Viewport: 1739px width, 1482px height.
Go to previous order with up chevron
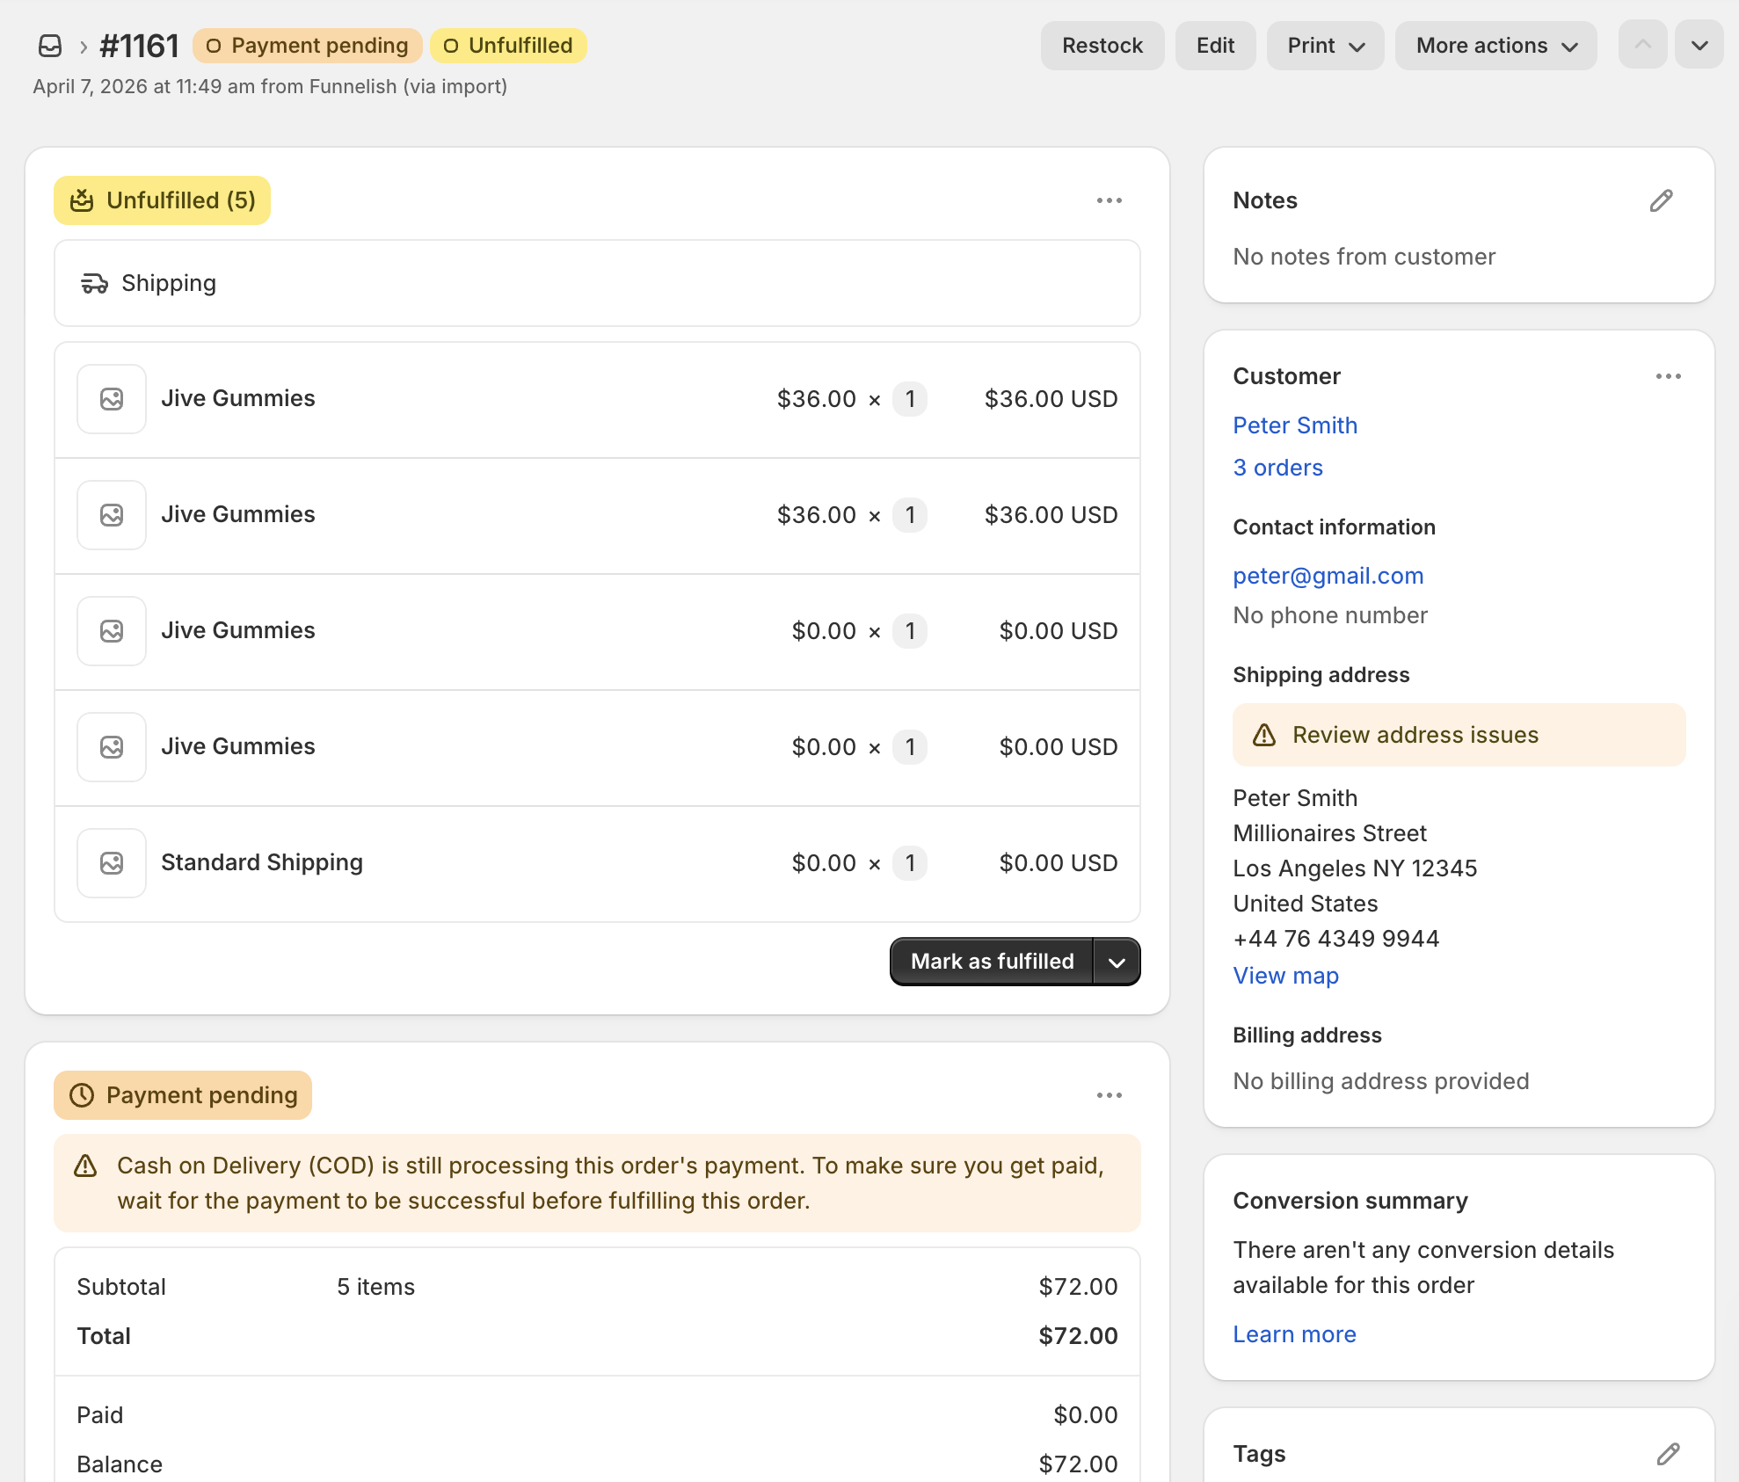pyautogui.click(x=1642, y=46)
